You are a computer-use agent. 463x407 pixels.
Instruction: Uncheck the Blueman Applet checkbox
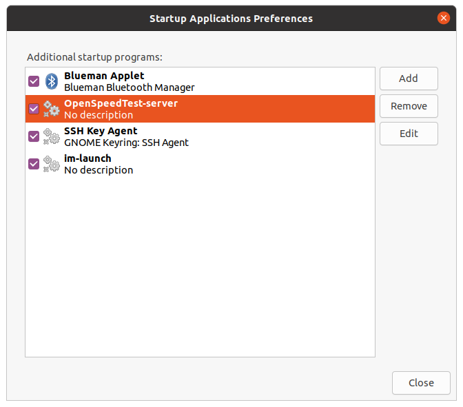point(34,81)
